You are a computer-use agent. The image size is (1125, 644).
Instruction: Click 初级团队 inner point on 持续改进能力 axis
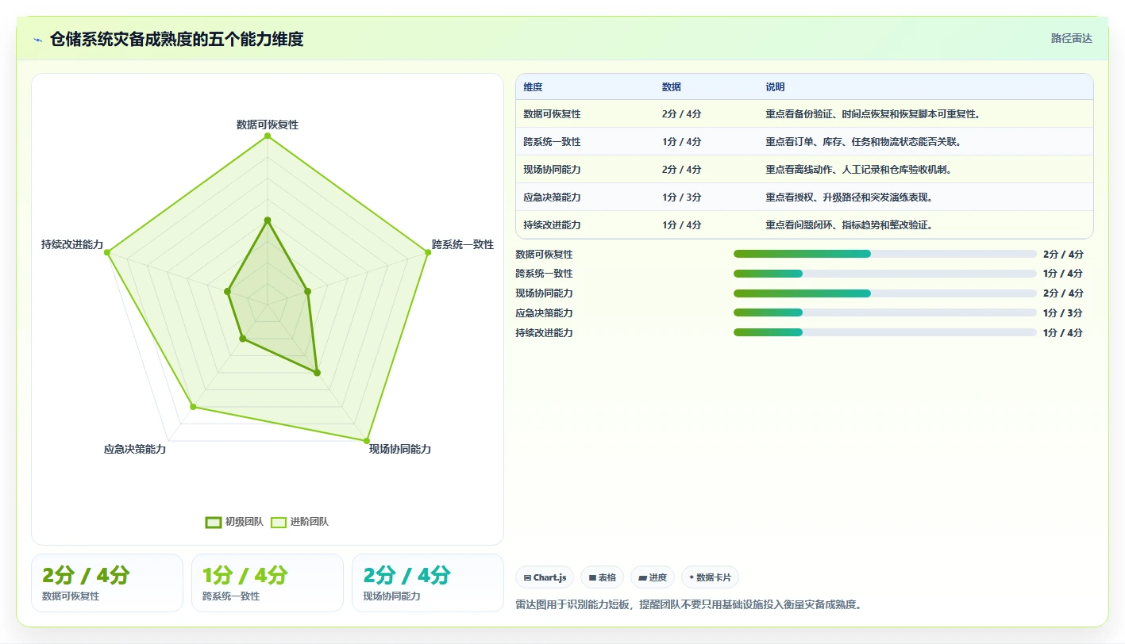tap(228, 291)
